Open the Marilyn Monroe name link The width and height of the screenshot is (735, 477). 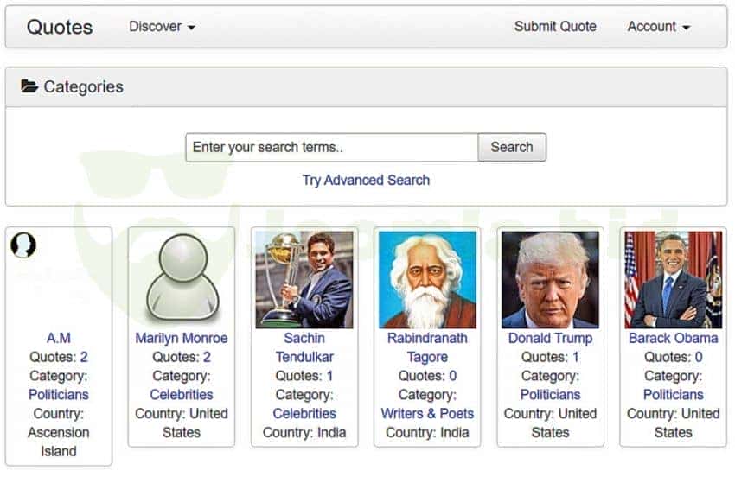click(182, 338)
